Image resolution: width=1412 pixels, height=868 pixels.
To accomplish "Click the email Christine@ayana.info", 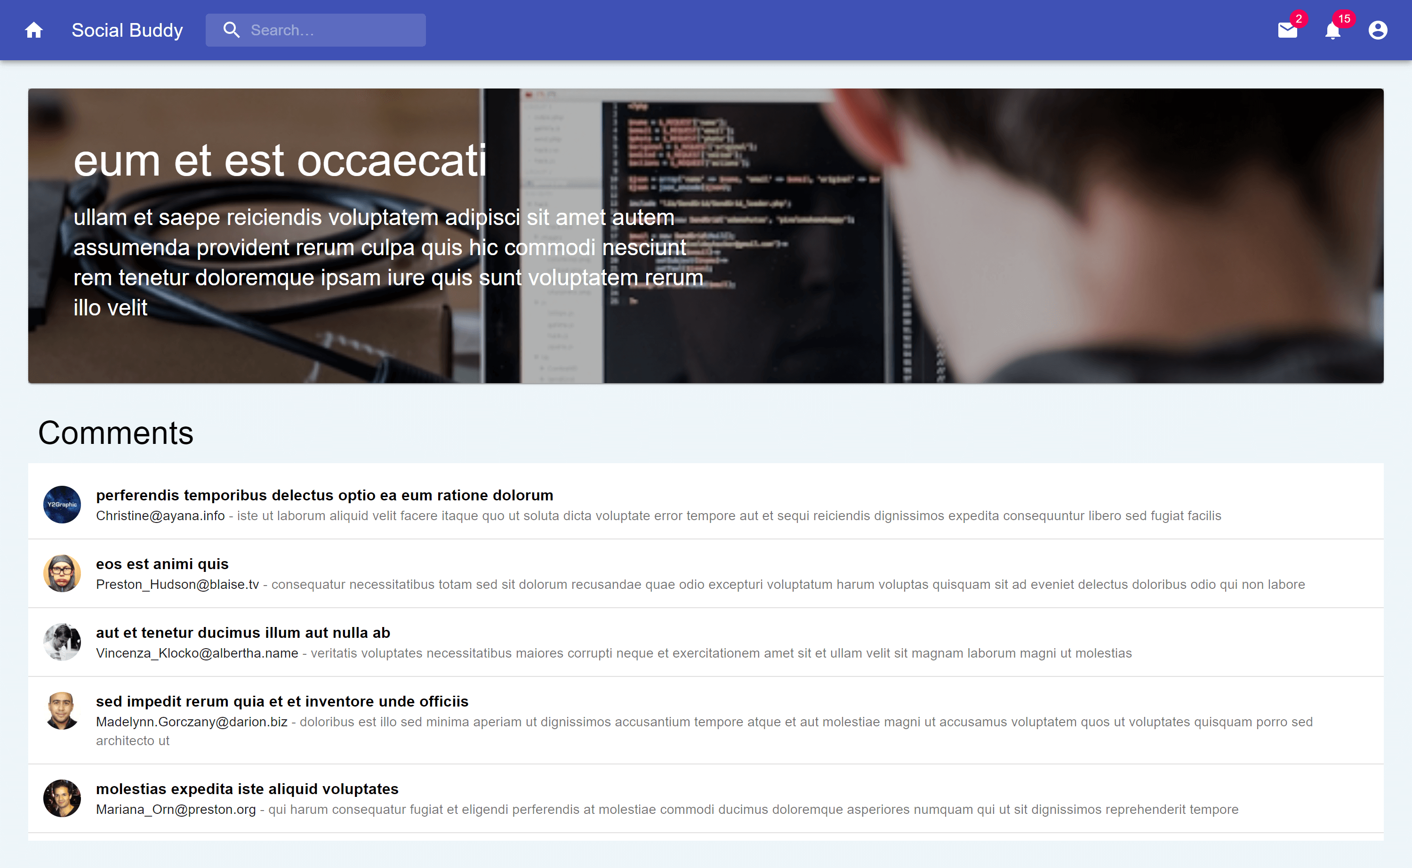I will pyautogui.click(x=160, y=515).
